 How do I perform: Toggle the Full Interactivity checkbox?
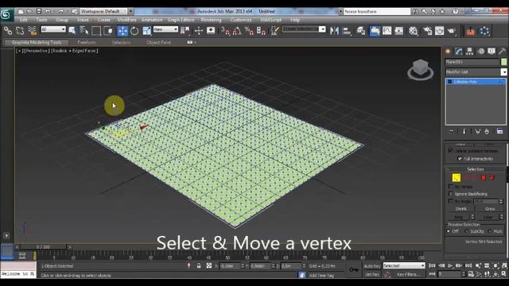(460, 159)
